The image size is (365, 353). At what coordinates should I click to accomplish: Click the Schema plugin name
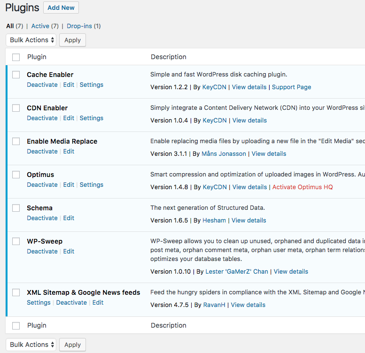39,208
